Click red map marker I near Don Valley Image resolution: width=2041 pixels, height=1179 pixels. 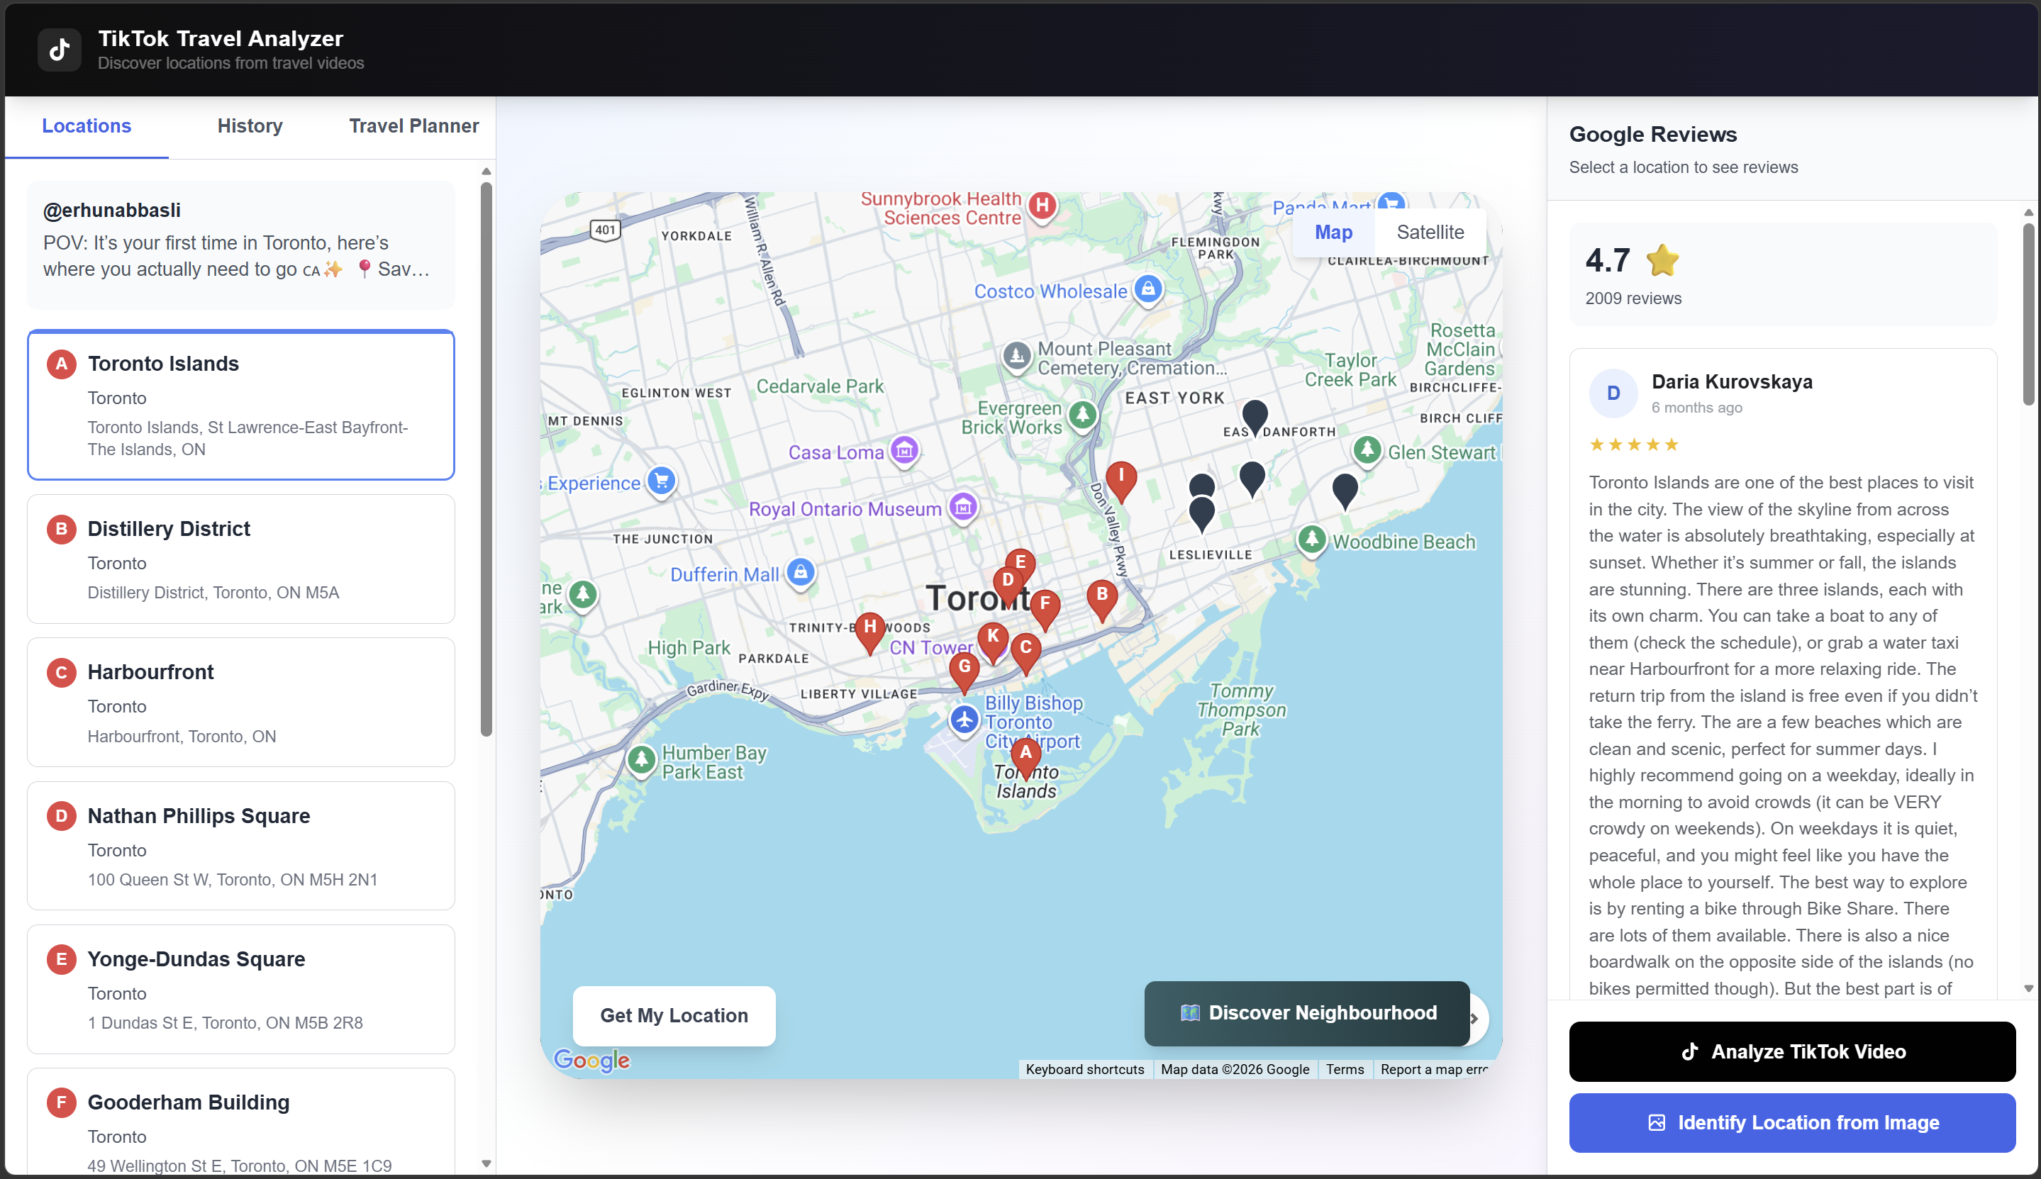[1121, 478]
